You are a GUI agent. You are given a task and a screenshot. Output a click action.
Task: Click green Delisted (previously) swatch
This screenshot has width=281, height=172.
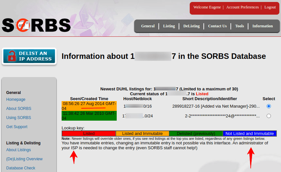click(x=196, y=134)
